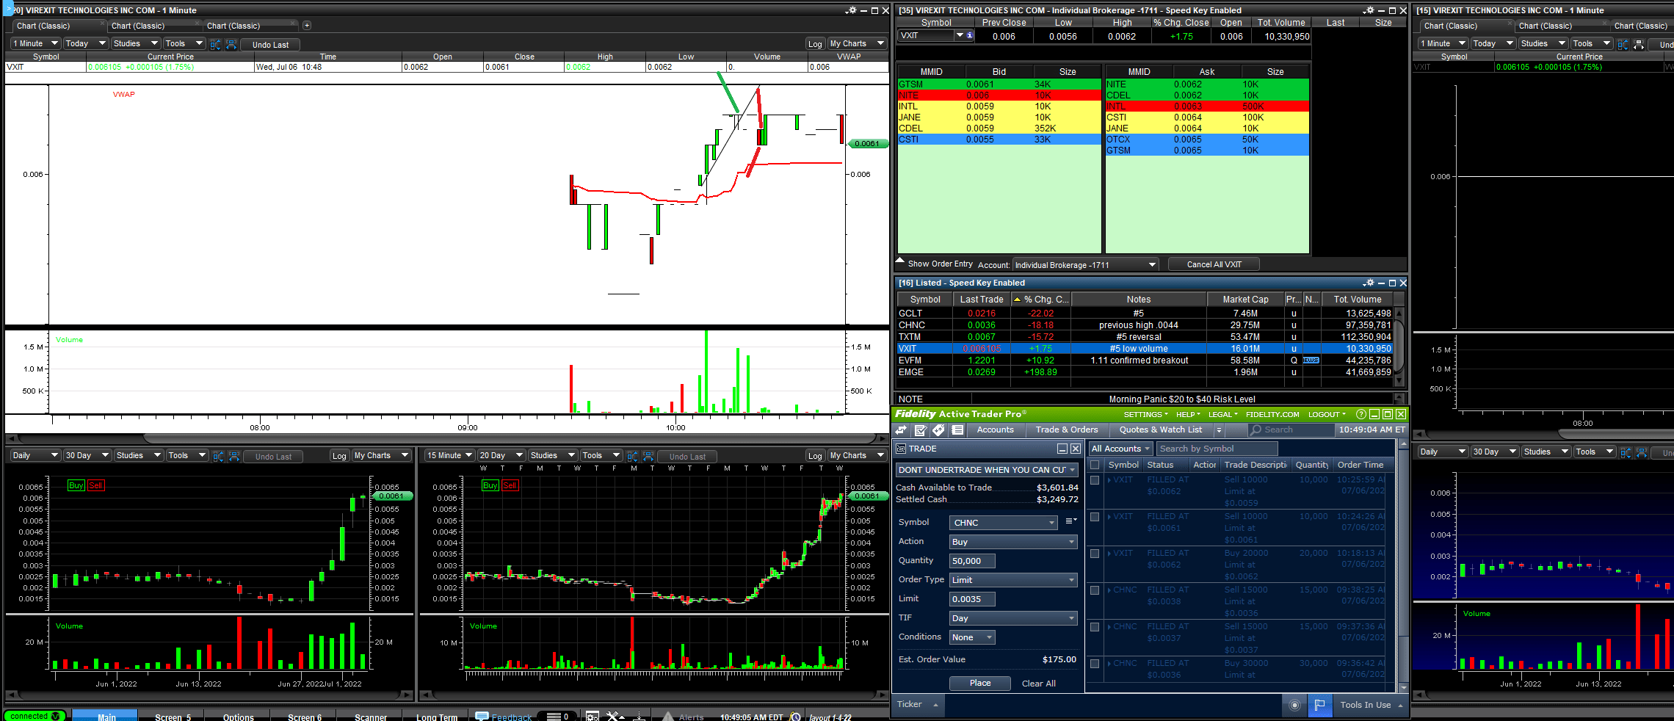The height and width of the screenshot is (721, 1674).
Task: Click the Limit price field showing 0.0035
Action: pos(972,599)
